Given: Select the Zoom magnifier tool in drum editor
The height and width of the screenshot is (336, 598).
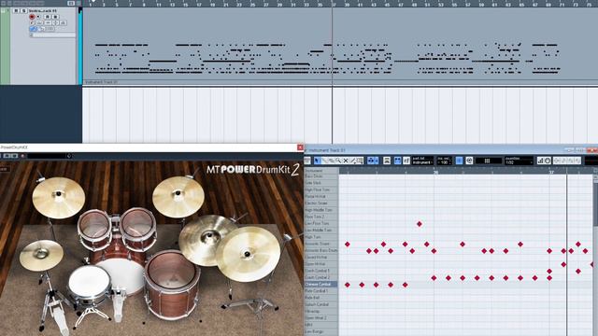Looking at the screenshot, I should point(338,161).
